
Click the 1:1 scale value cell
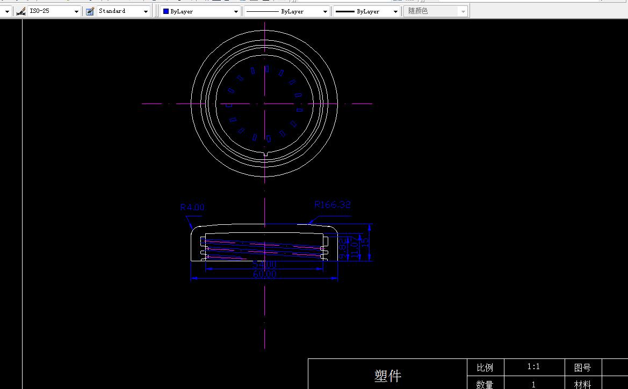[x=533, y=366]
